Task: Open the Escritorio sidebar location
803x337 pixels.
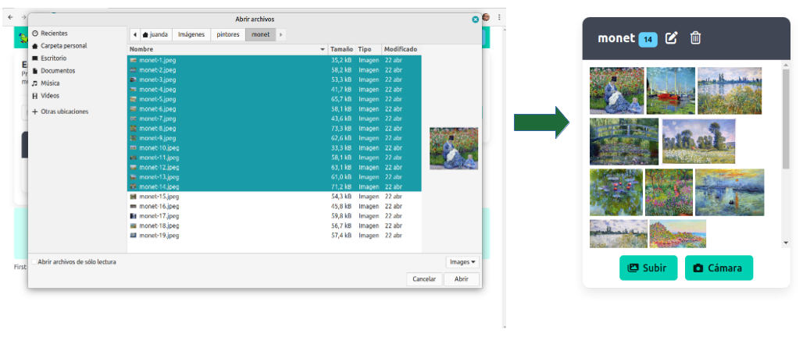Action: 53,59
